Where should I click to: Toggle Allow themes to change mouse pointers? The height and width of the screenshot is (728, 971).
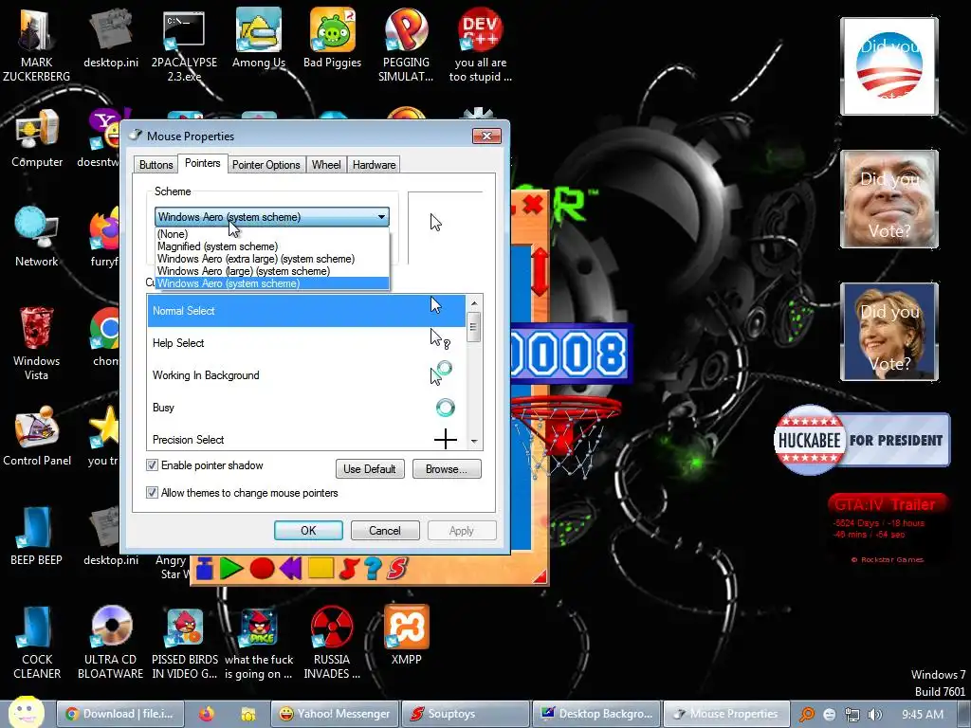point(152,493)
